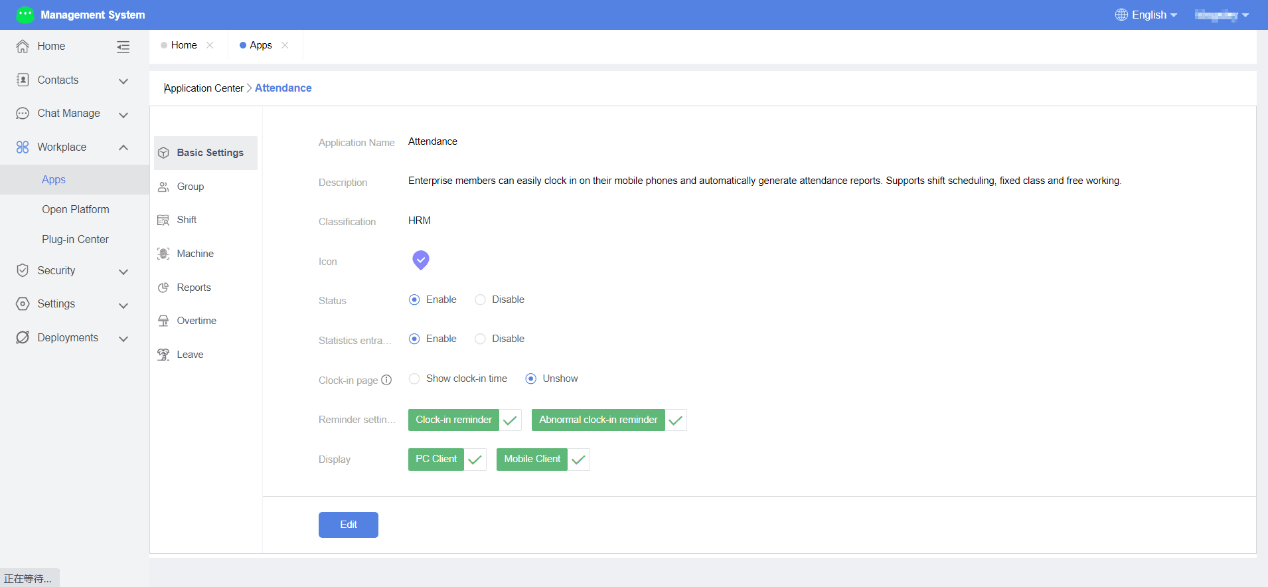Open Plug-in Center in sidebar
This screenshot has width=1268, height=587.
tap(75, 239)
